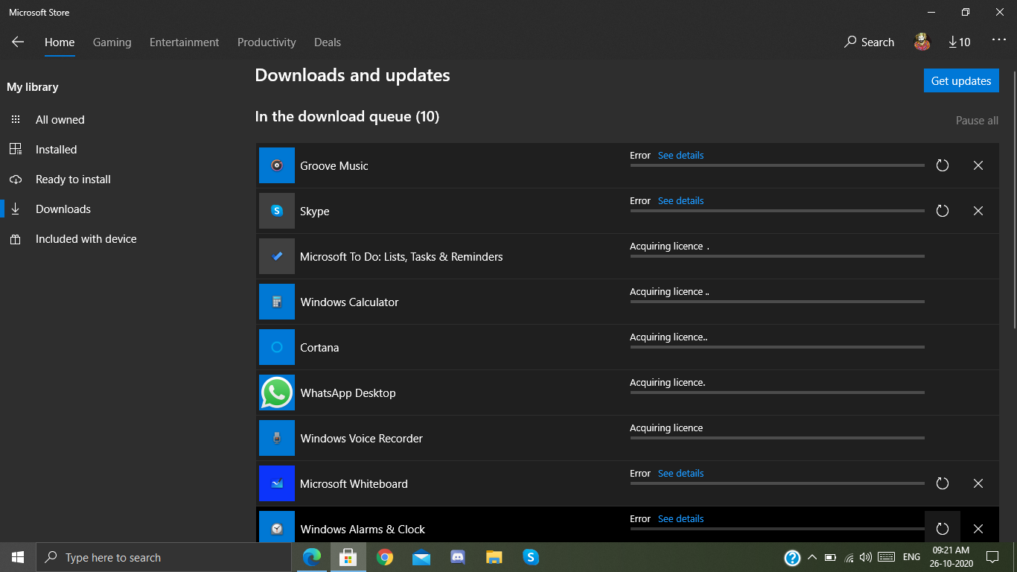See details for Groove Music error
The image size is (1017, 572).
(680, 155)
